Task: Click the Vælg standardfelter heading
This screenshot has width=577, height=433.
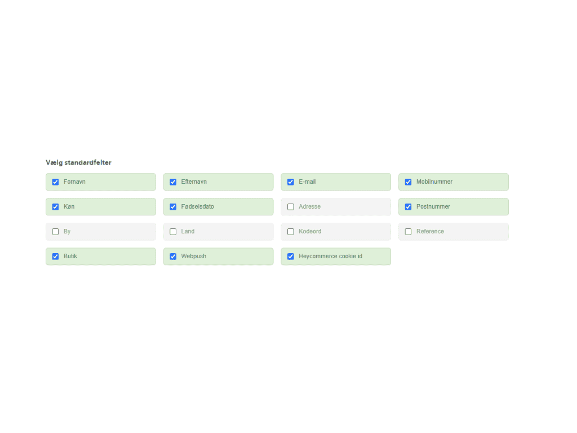Action: pyautogui.click(x=79, y=163)
